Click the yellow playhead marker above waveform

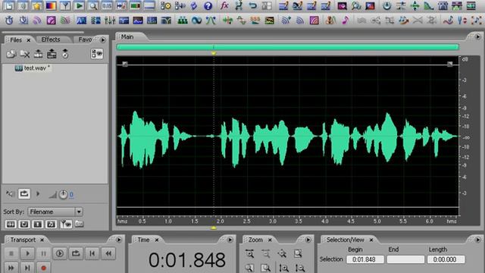214,54
